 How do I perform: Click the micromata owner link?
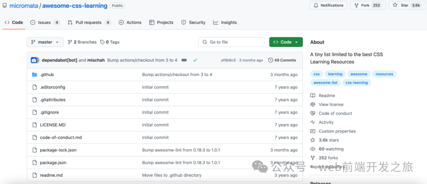[24, 6]
